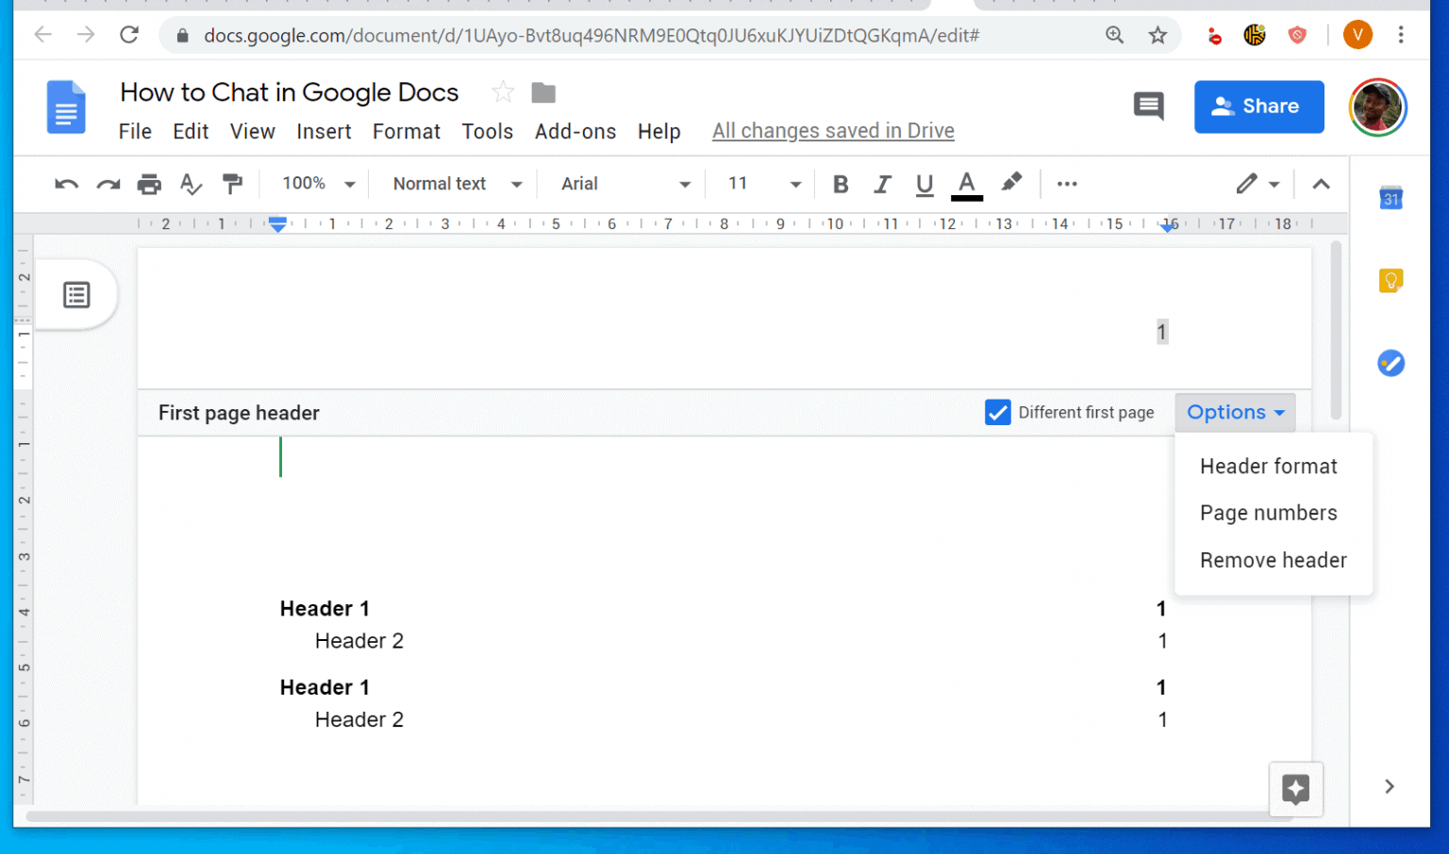Open spelling and grammar check icon
The width and height of the screenshot is (1449, 854).
pos(191,184)
